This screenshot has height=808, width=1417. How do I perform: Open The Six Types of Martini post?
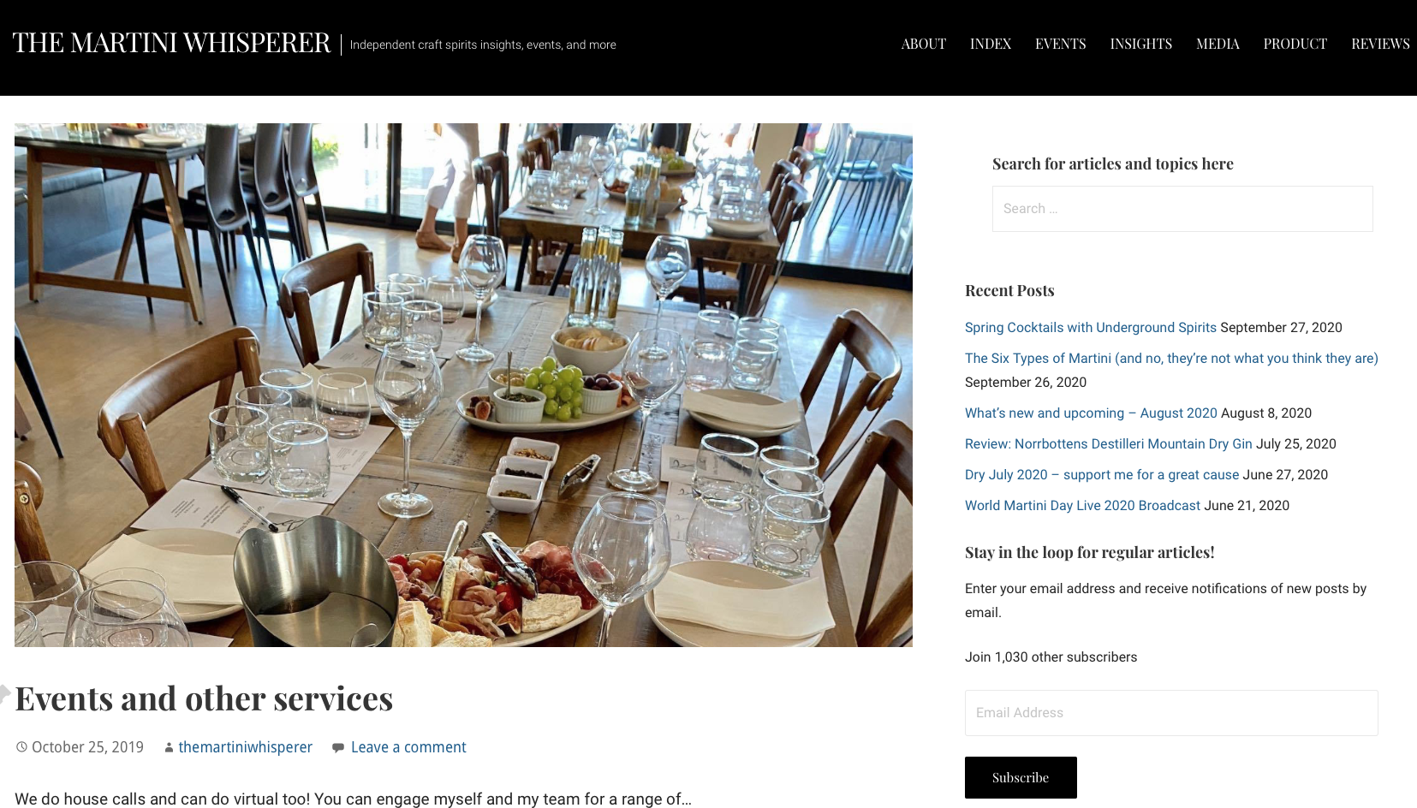(1171, 359)
